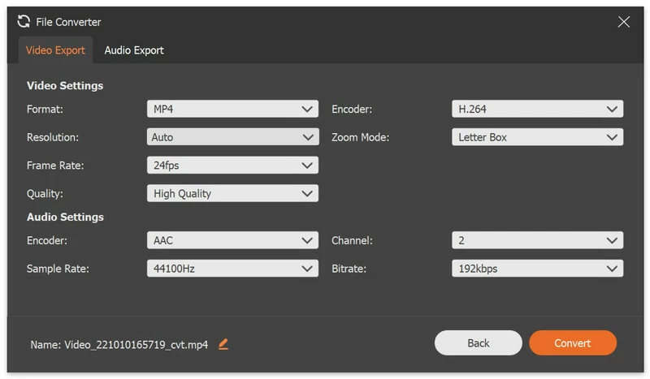Open the audio Encoder dropdown showing AAC
650x379 pixels.
(232, 240)
